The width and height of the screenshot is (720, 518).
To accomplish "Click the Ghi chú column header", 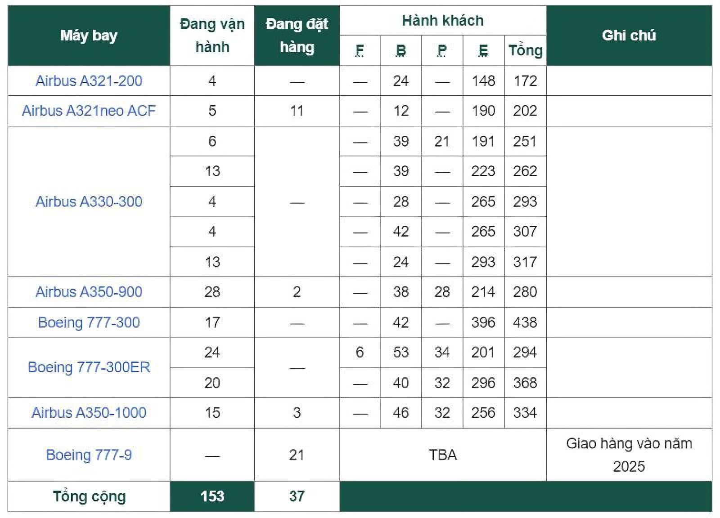I will tap(629, 36).
